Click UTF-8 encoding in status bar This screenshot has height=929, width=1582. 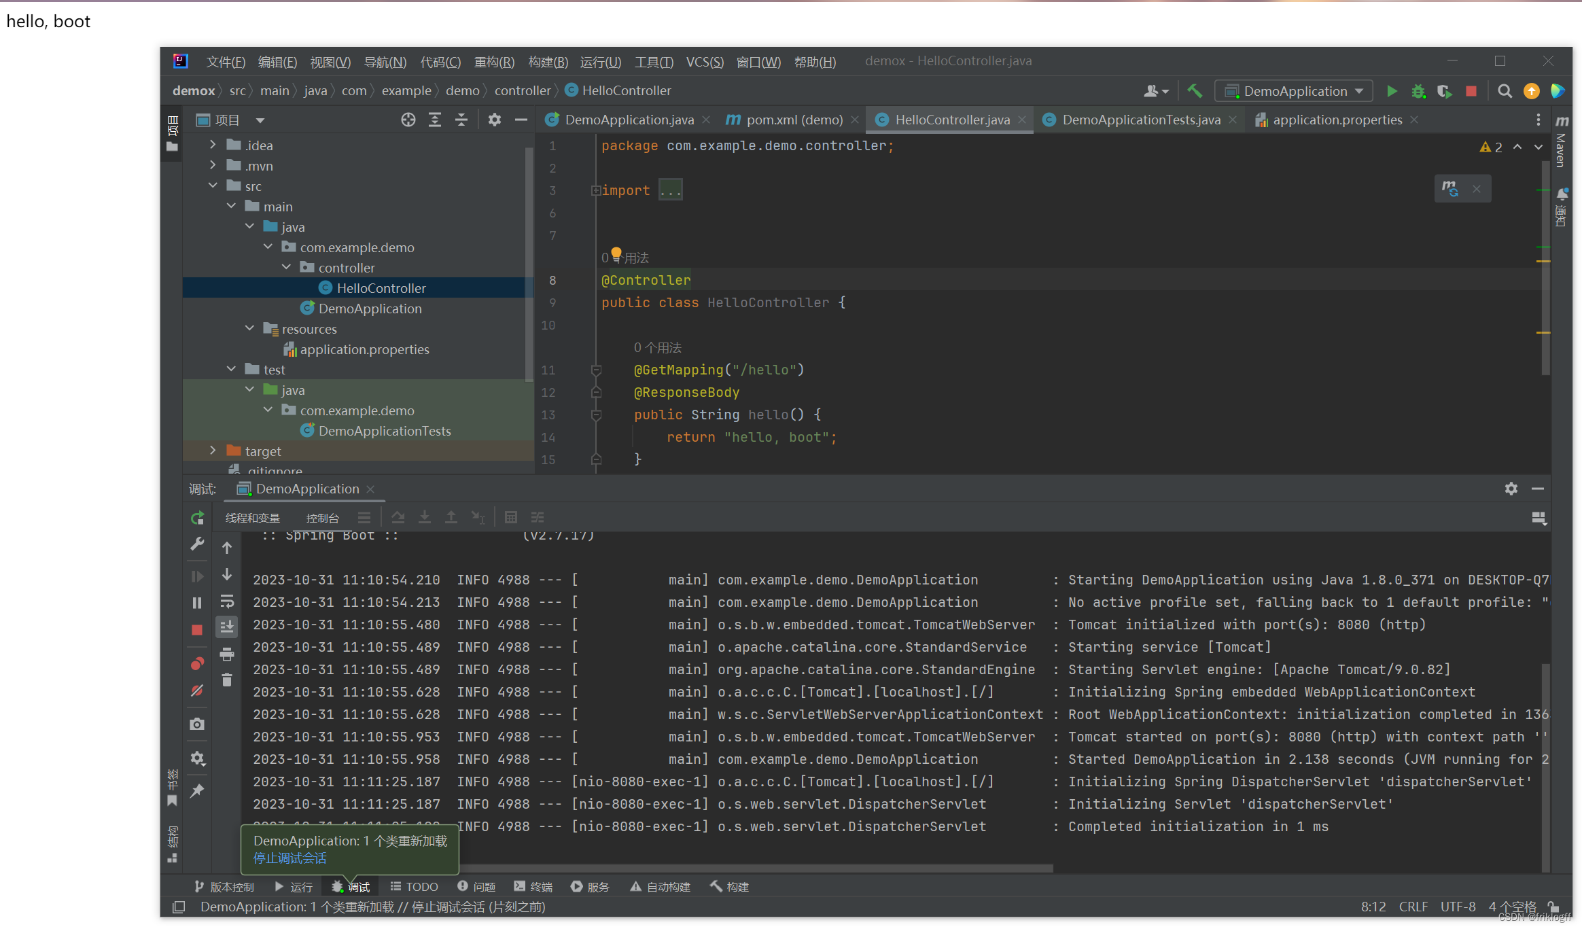click(1458, 907)
